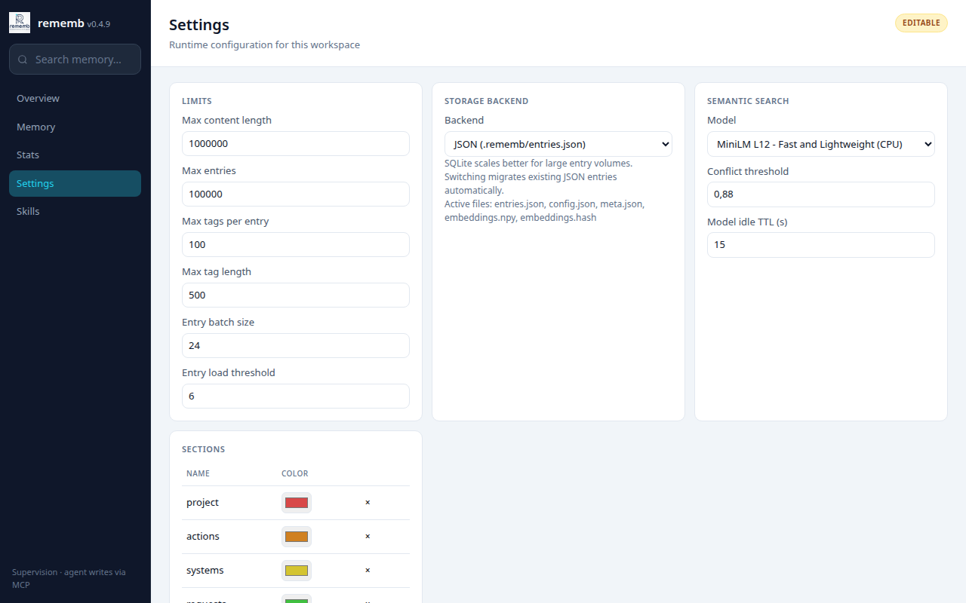966x603 pixels.
Task: Click the SEMANTIC SEARCH card heading
Action: (x=748, y=101)
